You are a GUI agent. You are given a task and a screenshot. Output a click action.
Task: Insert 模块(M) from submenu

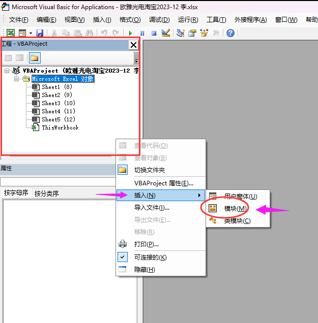[238, 208]
